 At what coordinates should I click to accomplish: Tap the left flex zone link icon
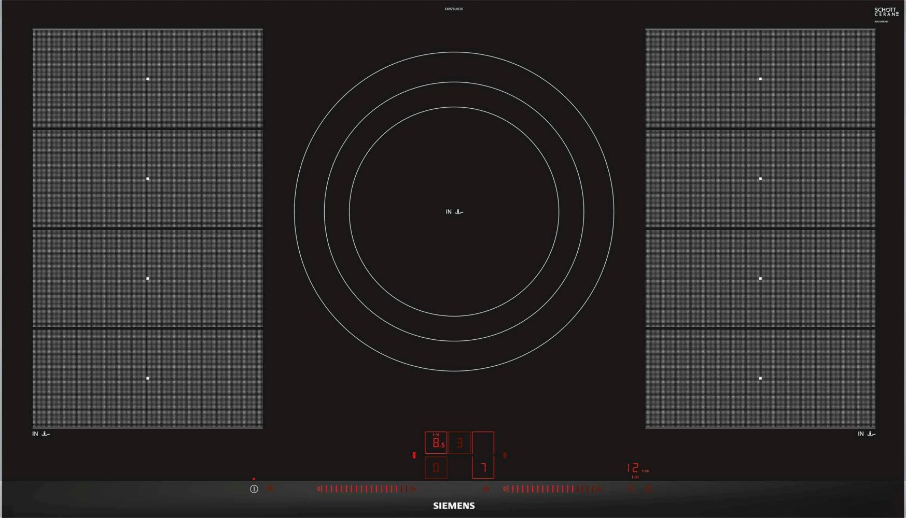point(414,455)
